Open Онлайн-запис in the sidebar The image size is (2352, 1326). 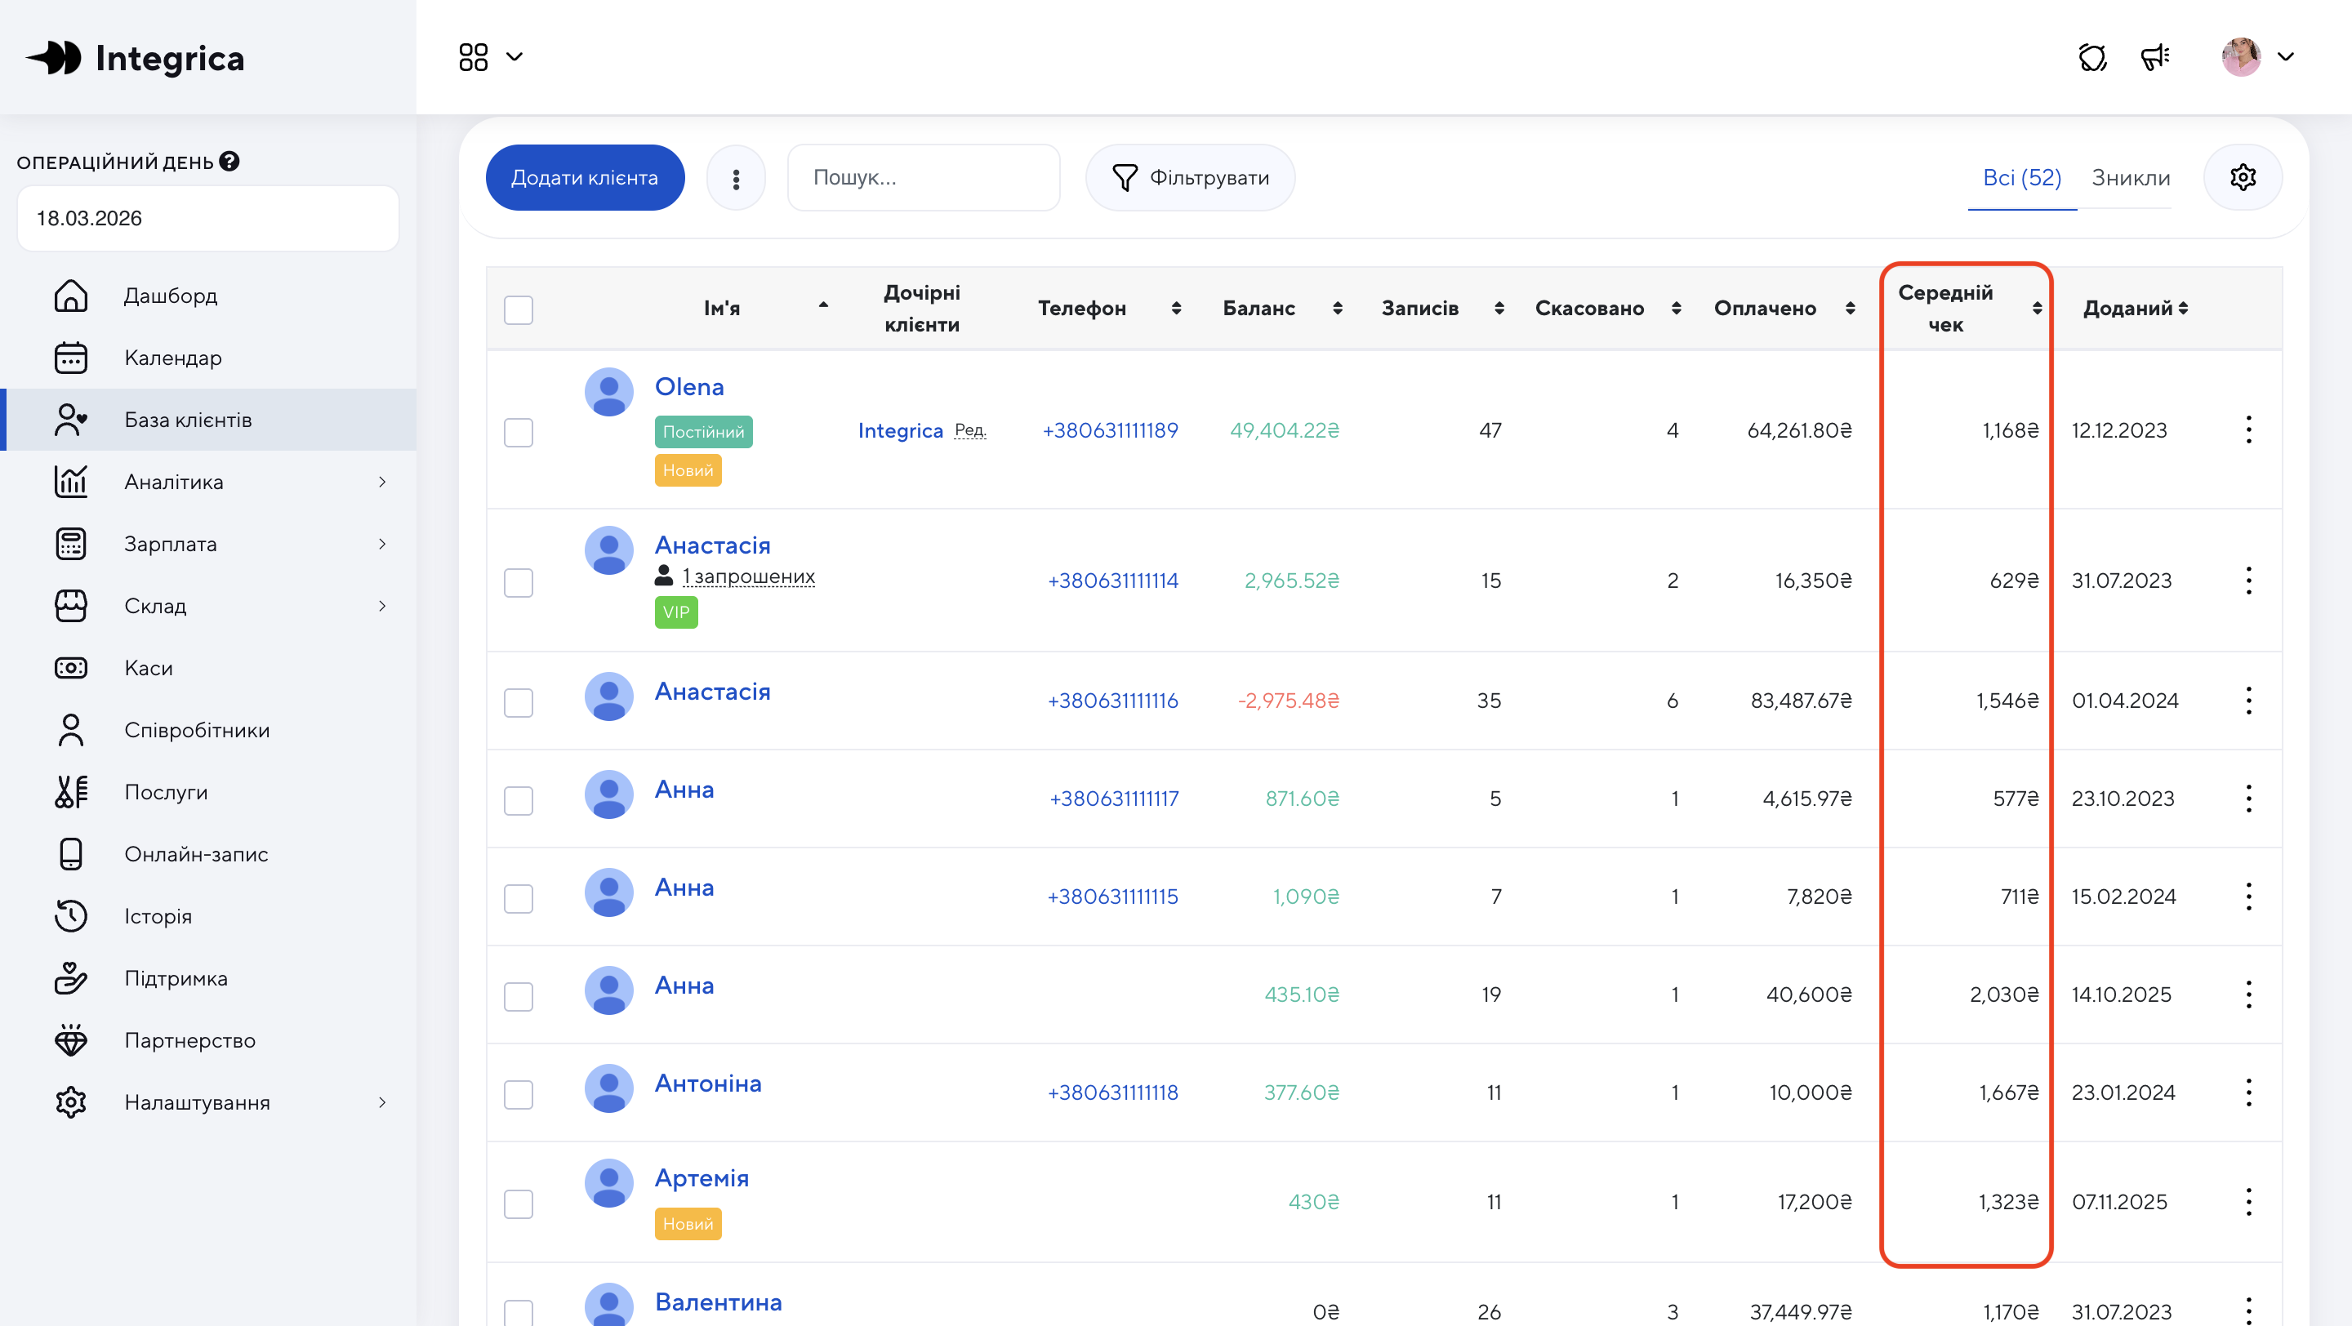tap(195, 854)
